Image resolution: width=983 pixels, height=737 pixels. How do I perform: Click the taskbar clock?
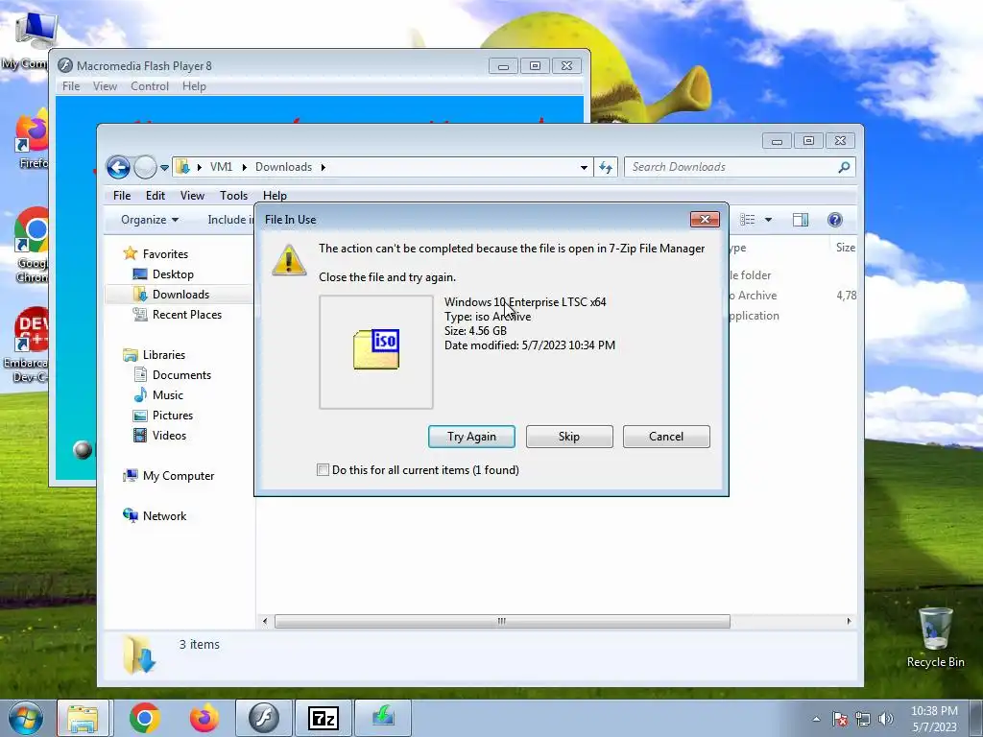(934, 719)
